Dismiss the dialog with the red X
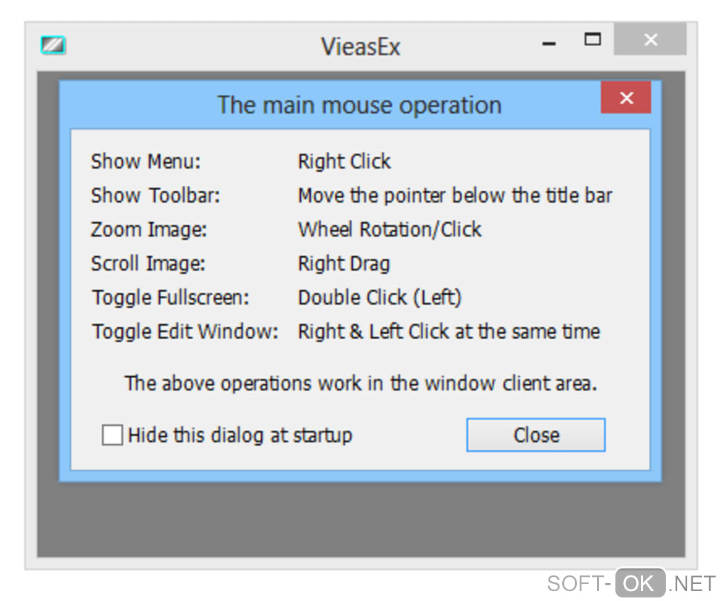 click(x=625, y=98)
